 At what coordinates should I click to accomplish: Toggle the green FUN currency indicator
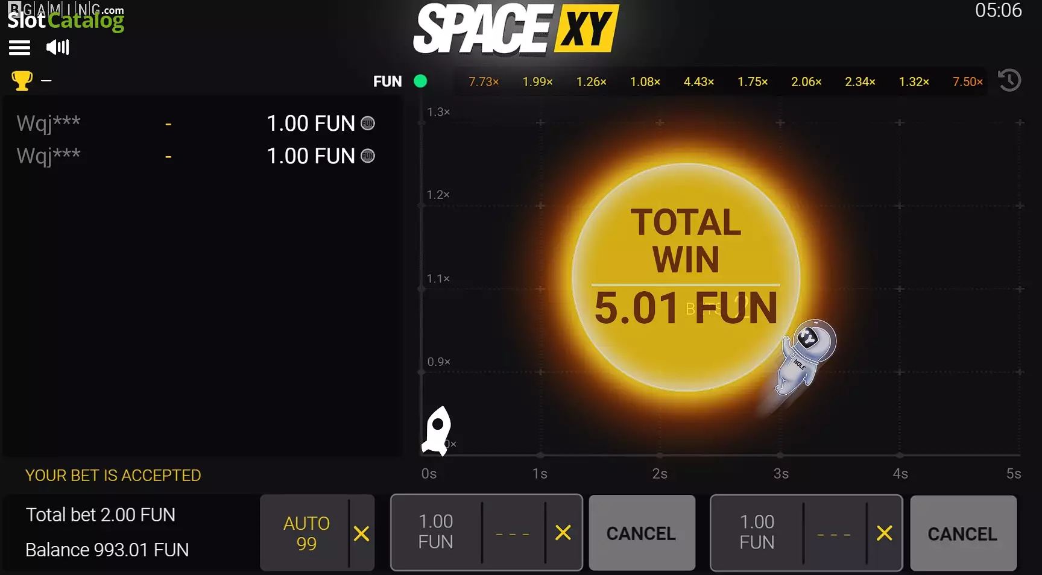420,81
